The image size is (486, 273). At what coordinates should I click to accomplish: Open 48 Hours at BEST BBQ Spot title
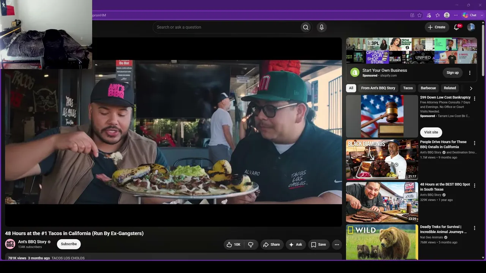coord(445,187)
